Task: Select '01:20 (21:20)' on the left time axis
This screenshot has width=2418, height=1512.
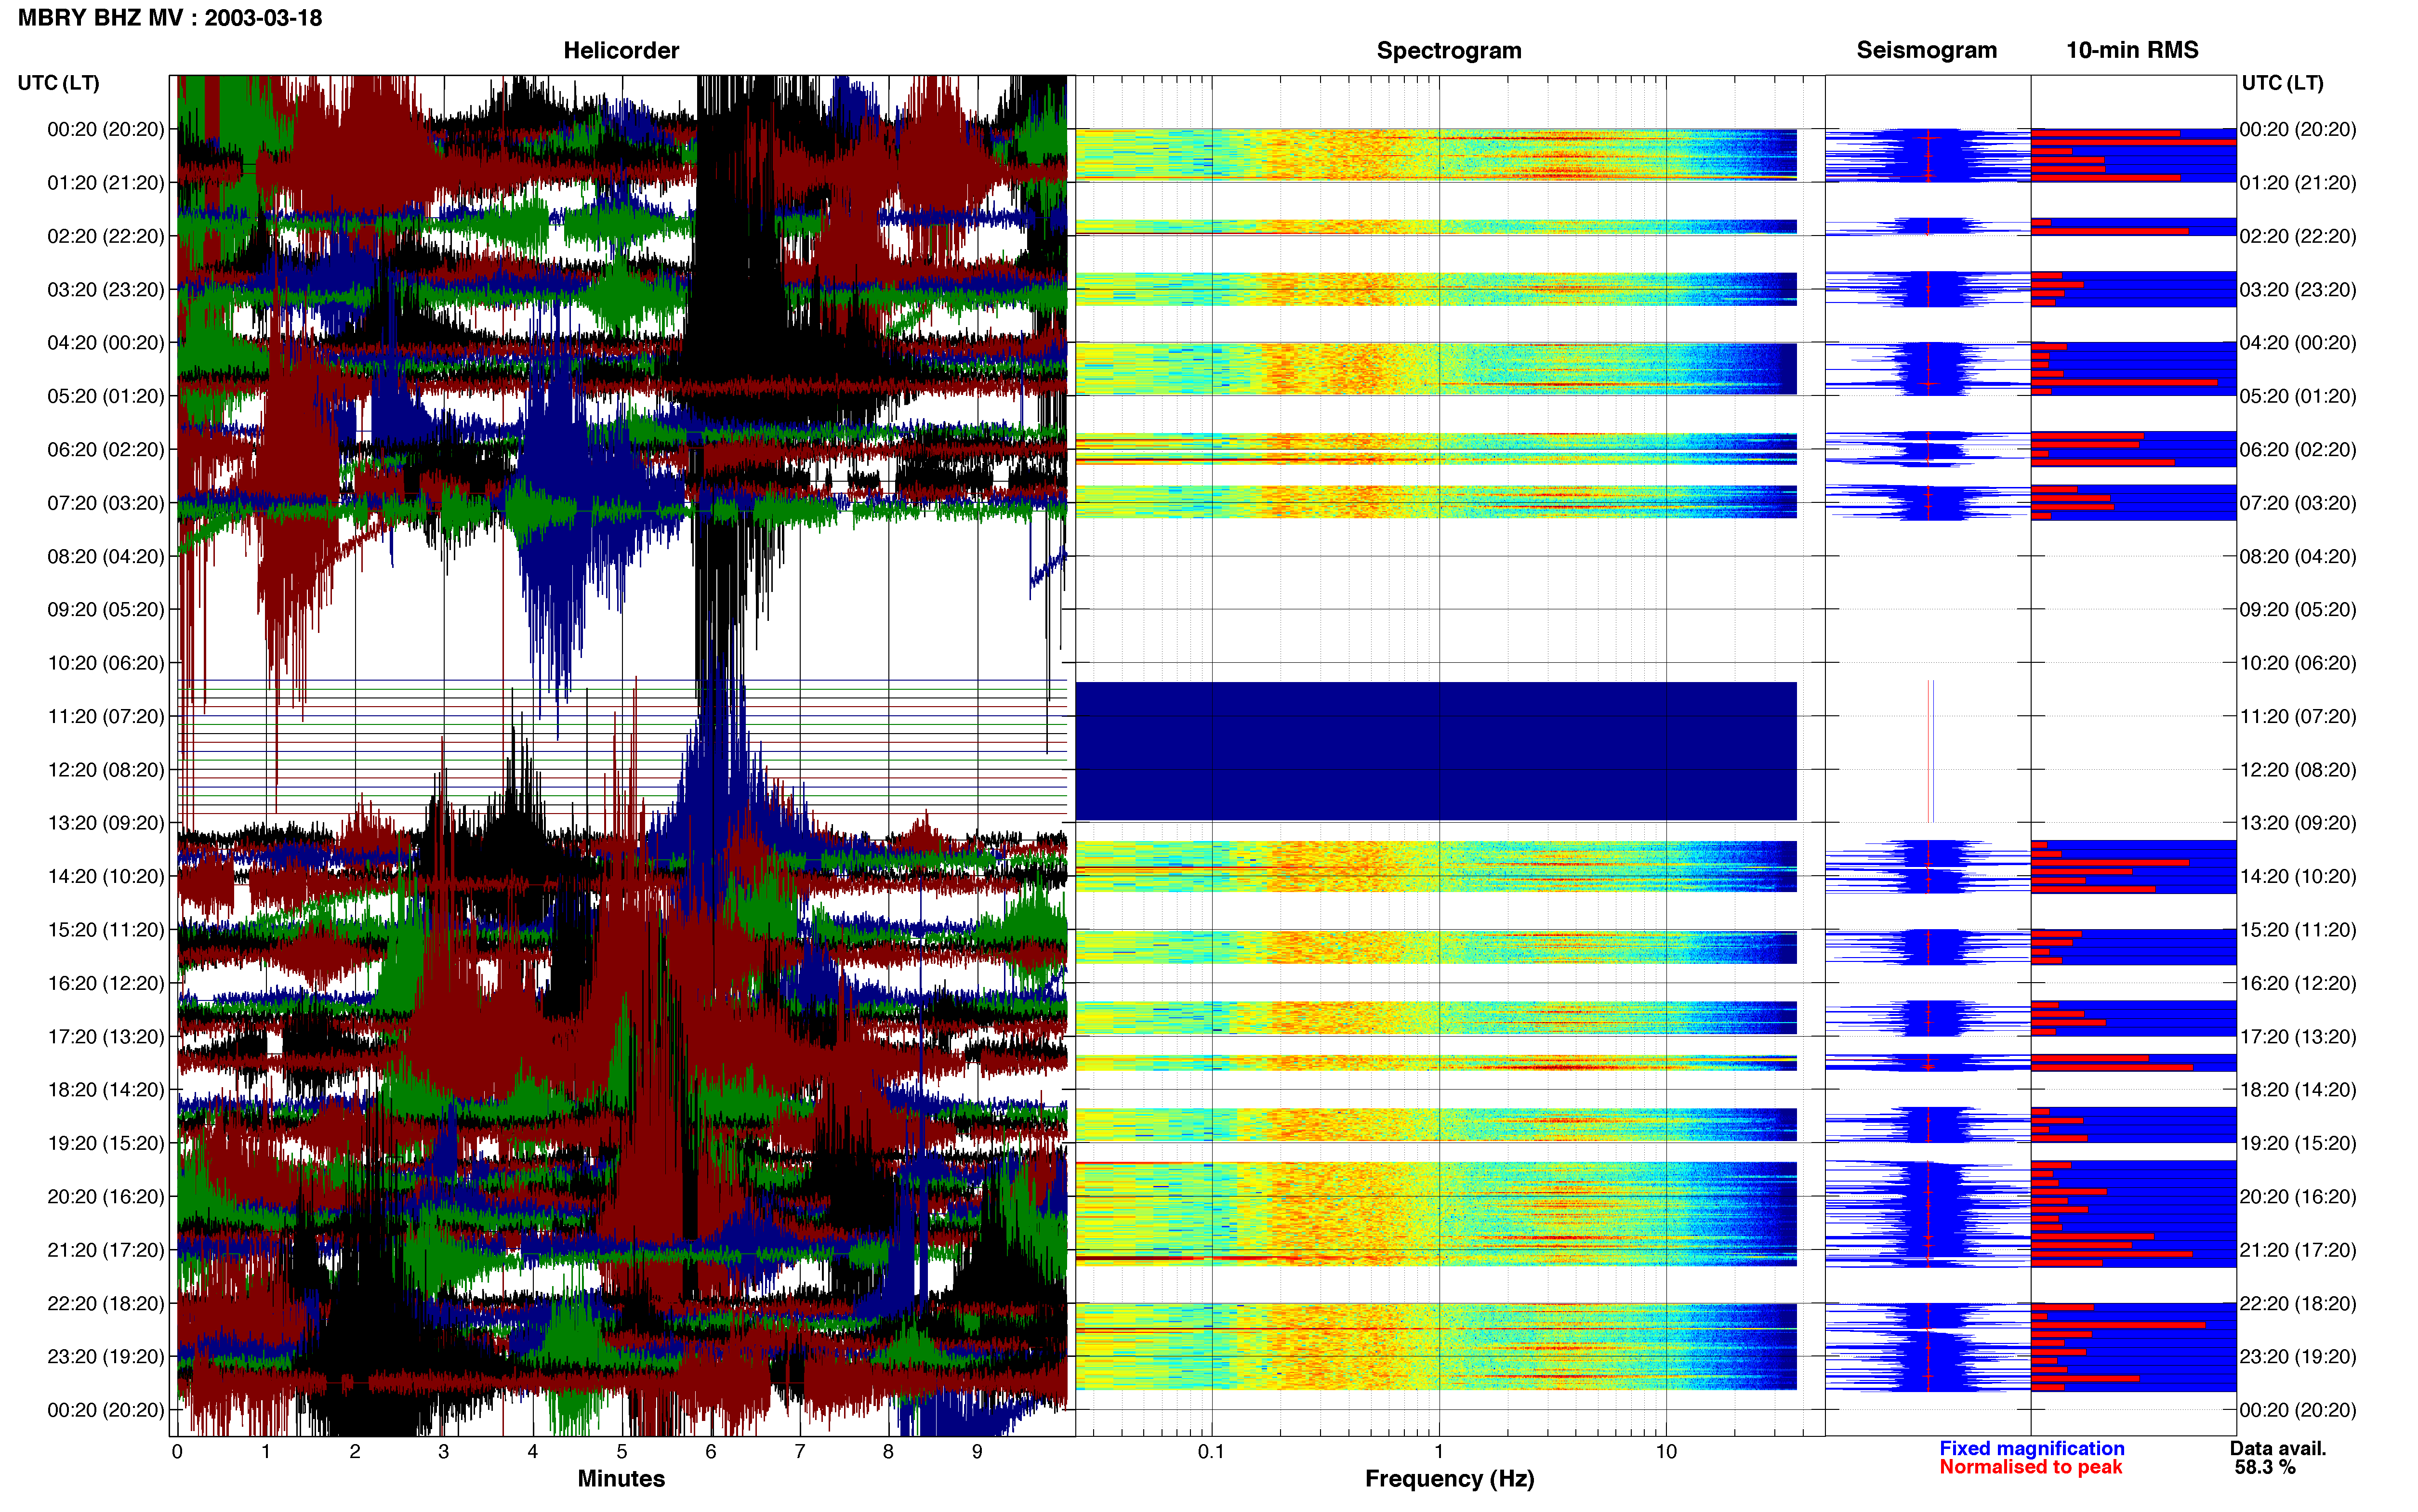Action: point(106,183)
